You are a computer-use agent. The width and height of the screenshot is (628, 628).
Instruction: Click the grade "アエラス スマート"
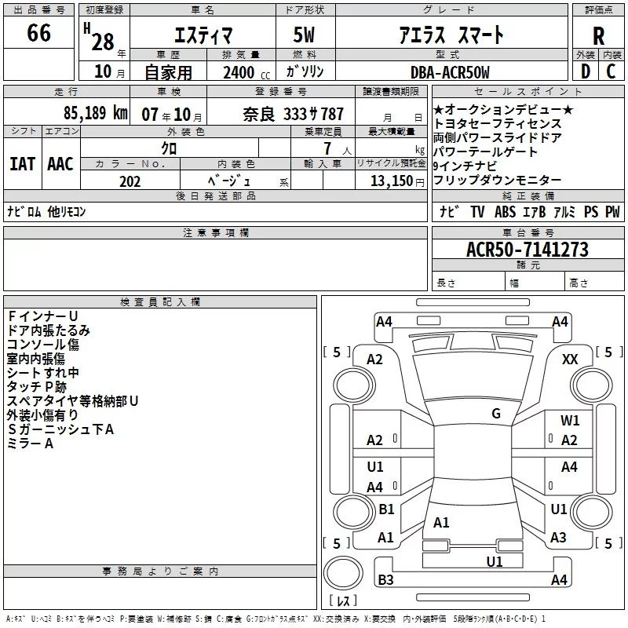coord(451,35)
